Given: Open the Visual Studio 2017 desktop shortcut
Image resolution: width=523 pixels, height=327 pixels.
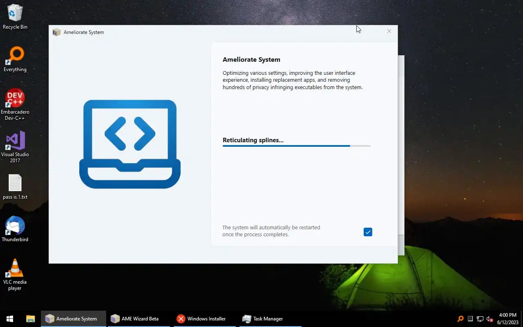Looking at the screenshot, I should point(15,147).
